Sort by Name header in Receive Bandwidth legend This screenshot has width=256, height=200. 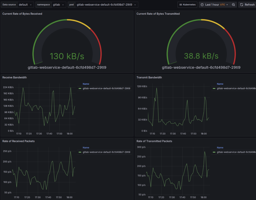pos(86,84)
